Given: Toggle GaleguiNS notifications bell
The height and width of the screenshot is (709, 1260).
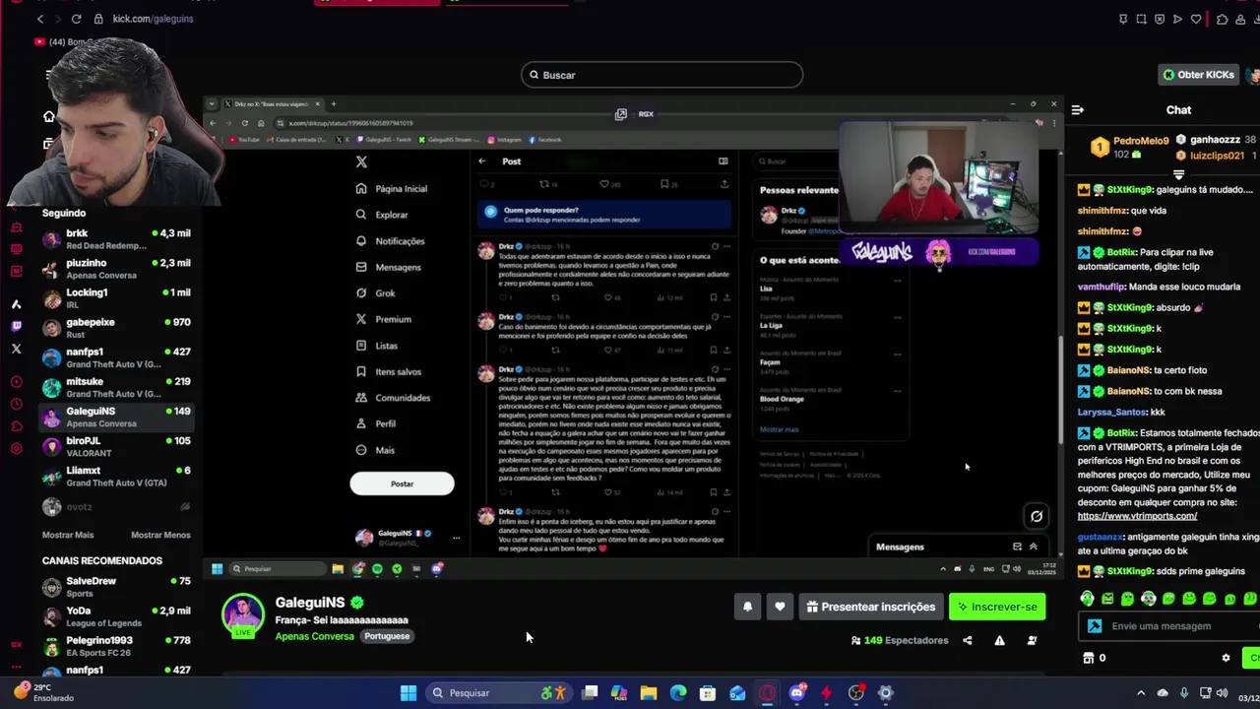Looking at the screenshot, I should (x=747, y=607).
